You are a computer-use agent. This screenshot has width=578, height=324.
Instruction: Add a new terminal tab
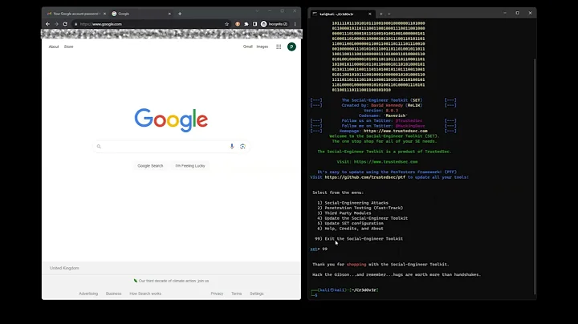[381, 14]
